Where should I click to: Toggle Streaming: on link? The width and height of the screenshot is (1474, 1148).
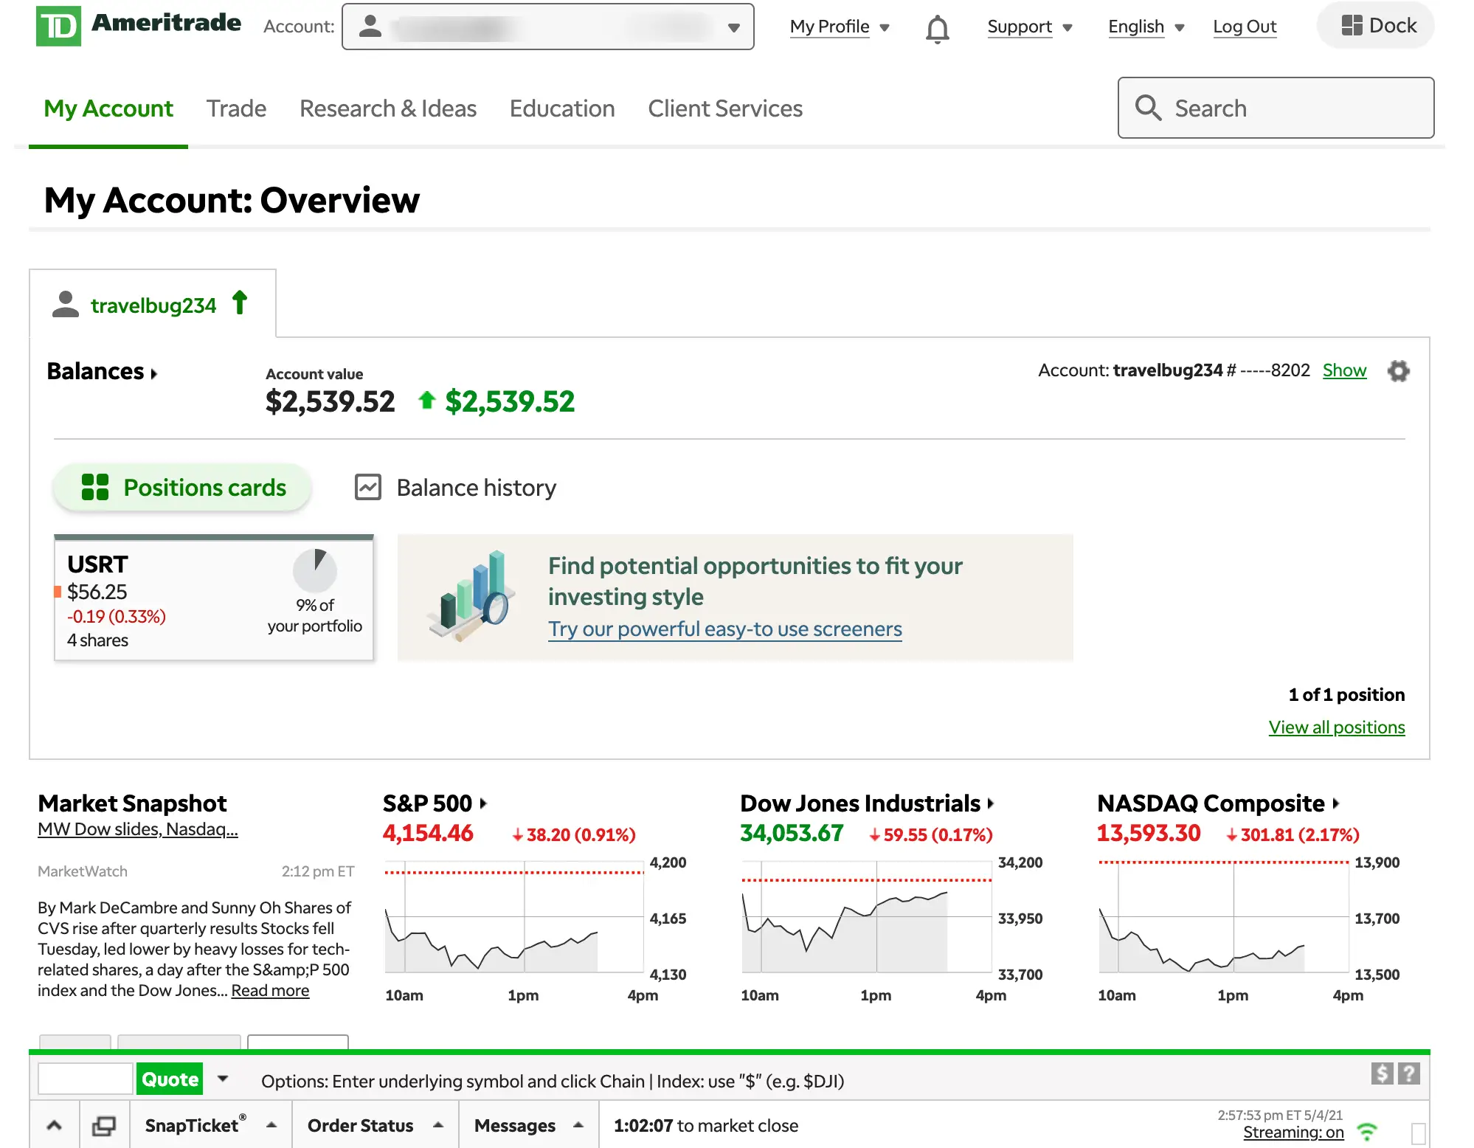1293,1133
